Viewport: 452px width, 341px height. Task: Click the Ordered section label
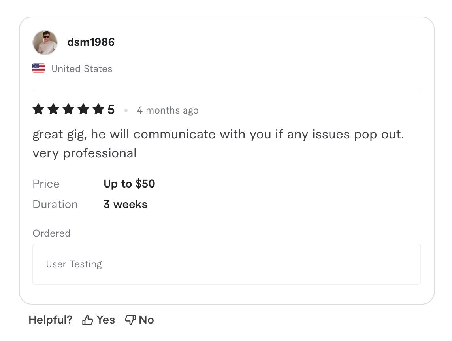point(51,233)
